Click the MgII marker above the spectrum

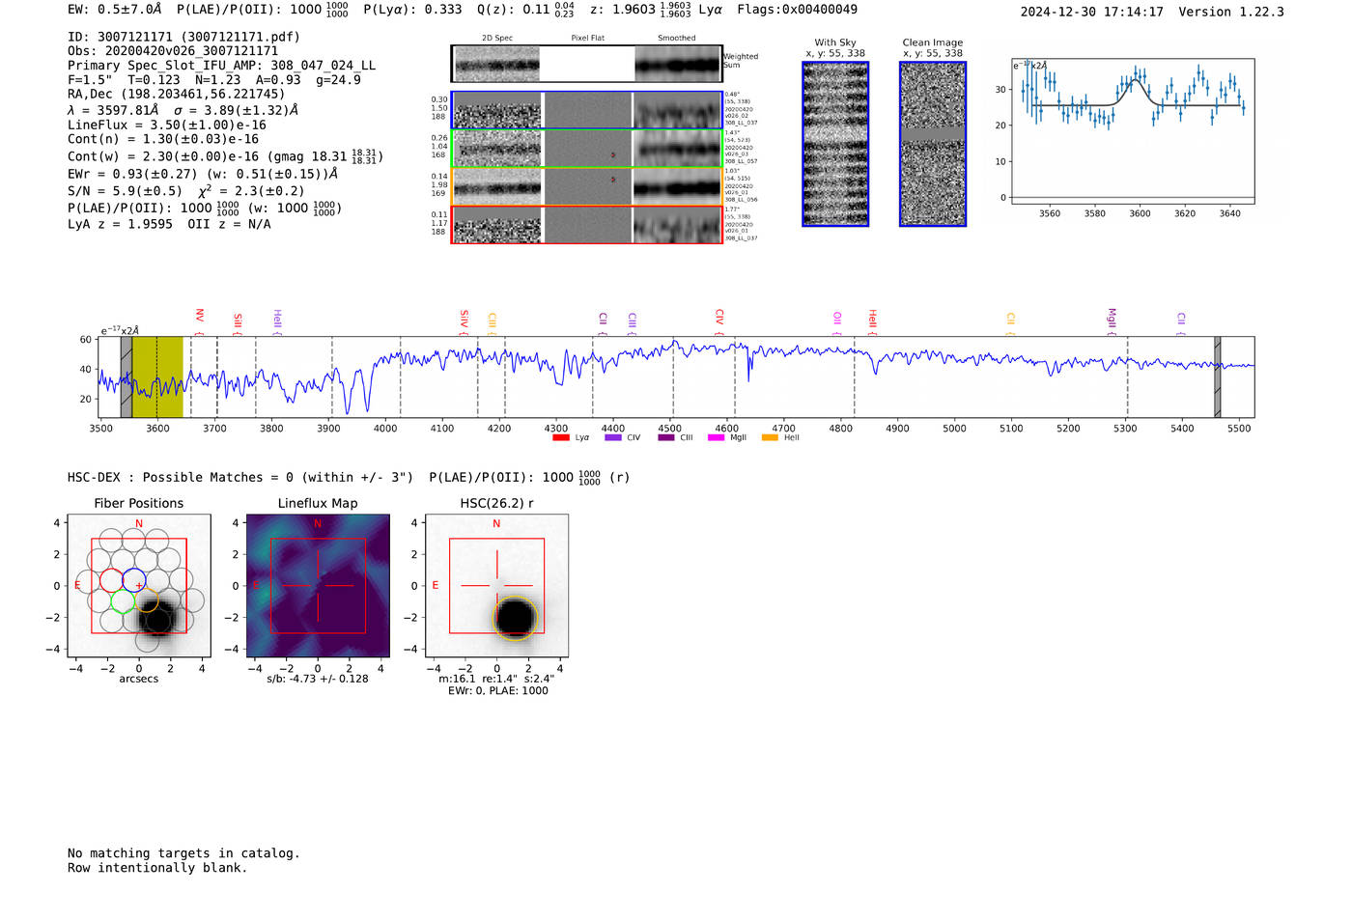(x=1112, y=321)
